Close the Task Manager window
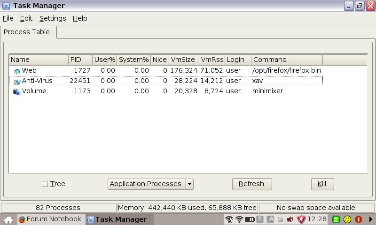 tap(370, 6)
